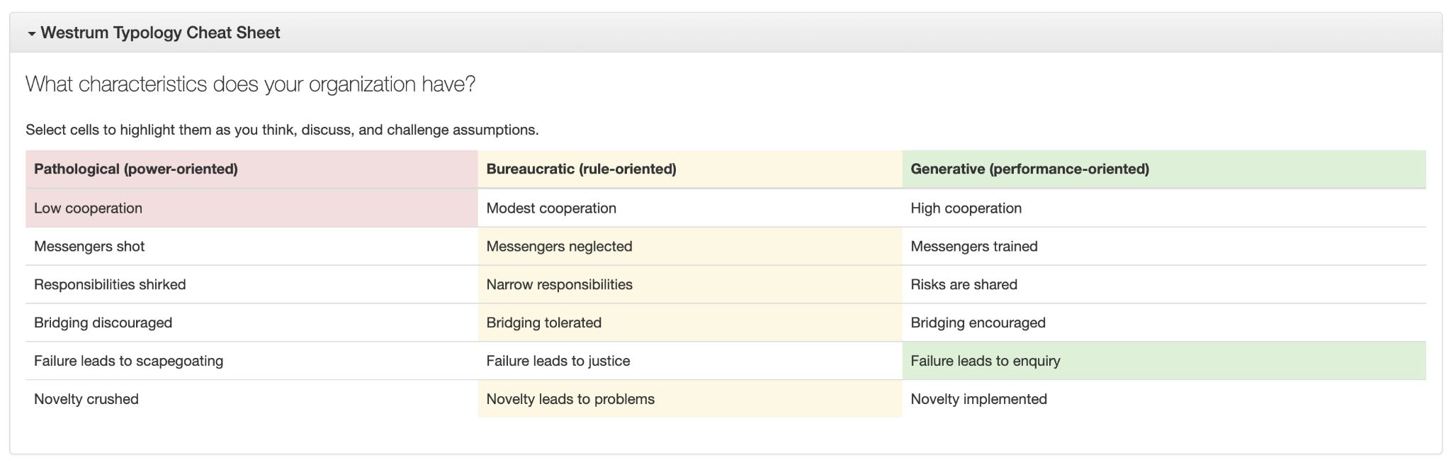Unhighlight the Bridging tolerated cell
1451x465 pixels.
point(690,323)
